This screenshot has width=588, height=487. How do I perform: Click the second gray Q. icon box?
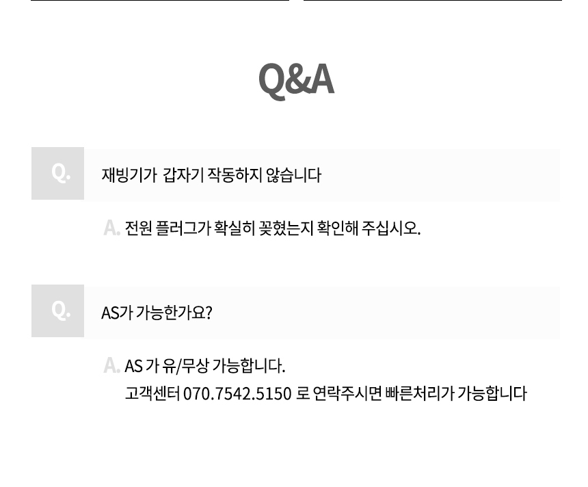[57, 311]
